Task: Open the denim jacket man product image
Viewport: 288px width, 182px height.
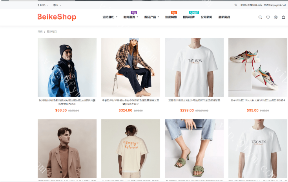Action: coord(67,67)
